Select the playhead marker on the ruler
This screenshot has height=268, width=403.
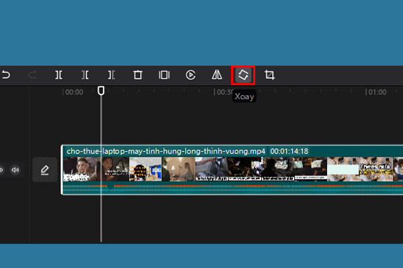(101, 90)
